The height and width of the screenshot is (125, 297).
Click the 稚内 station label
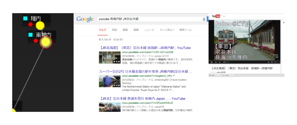coord(36,18)
